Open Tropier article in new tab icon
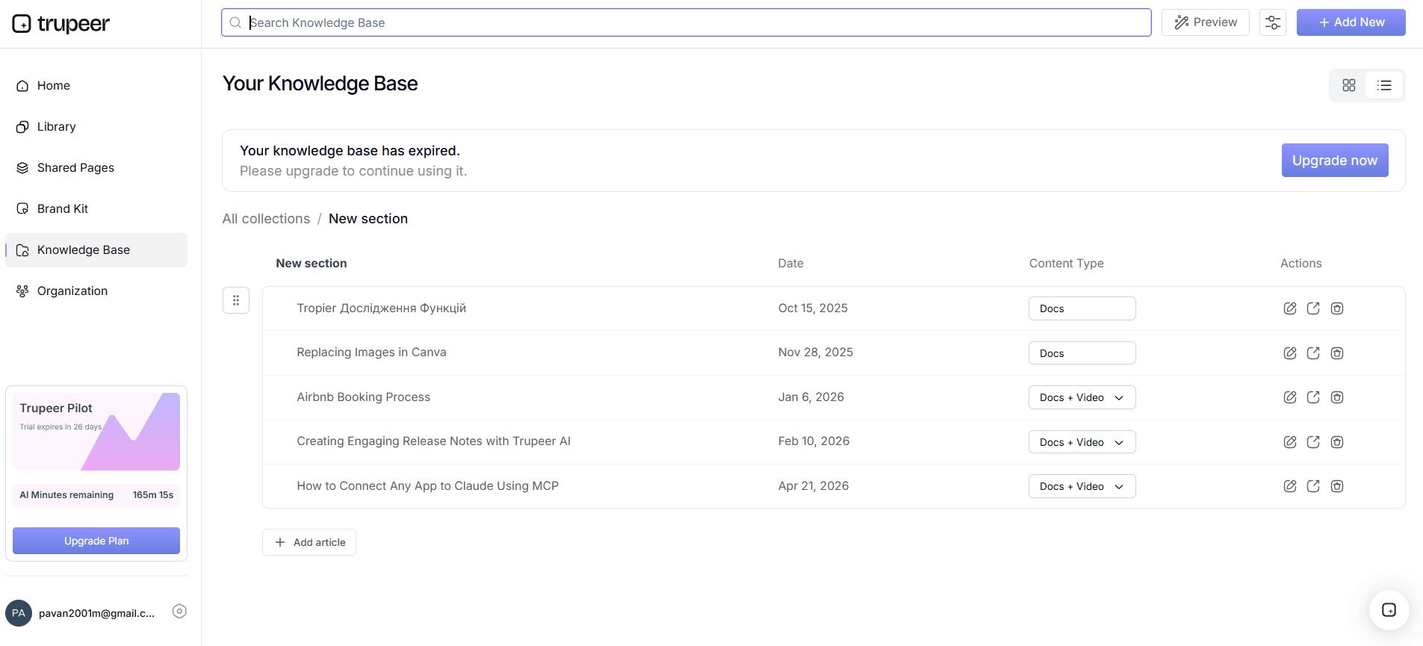Image resolution: width=1423 pixels, height=646 pixels. pos(1313,308)
